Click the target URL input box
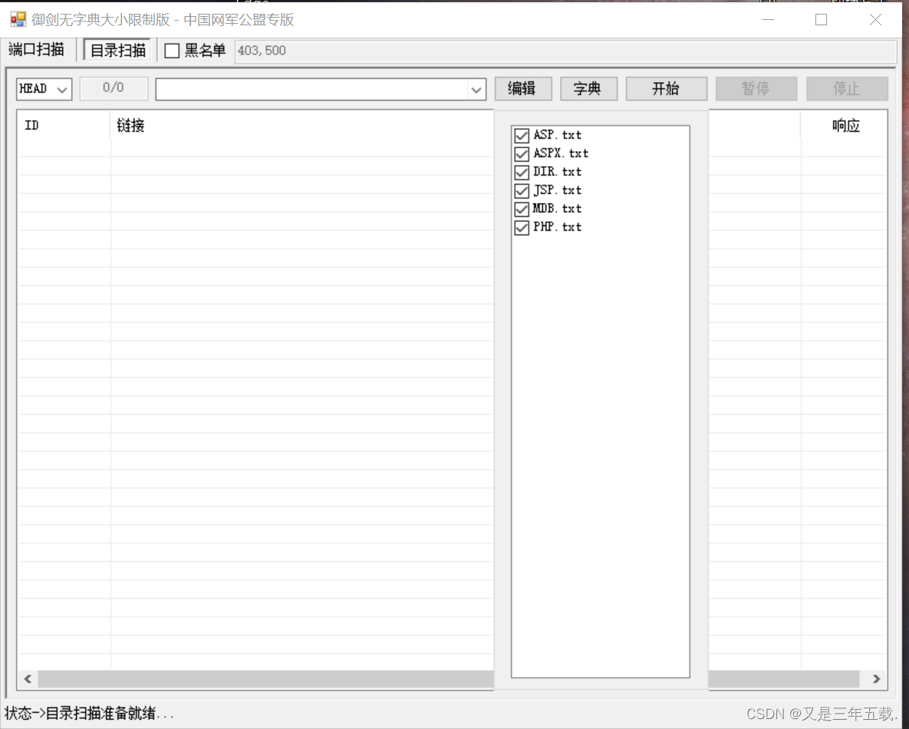This screenshot has height=729, width=909. tap(312, 89)
